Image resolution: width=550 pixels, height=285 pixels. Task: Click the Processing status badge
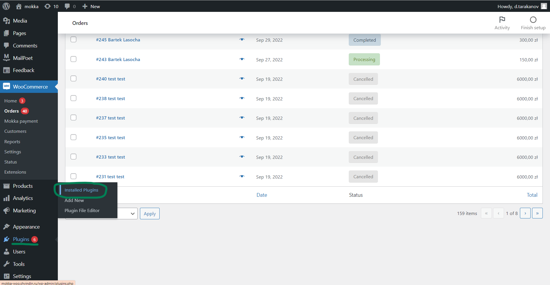click(364, 59)
